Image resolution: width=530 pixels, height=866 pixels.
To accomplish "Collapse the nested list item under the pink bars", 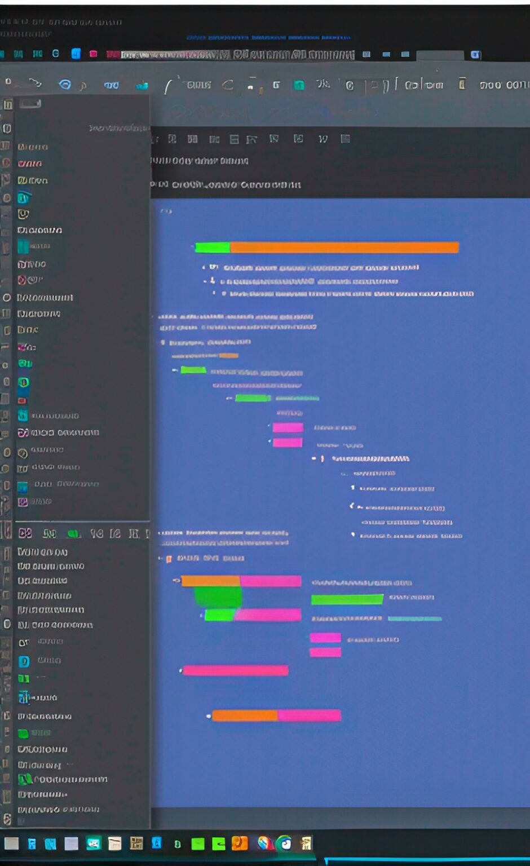I will [314, 458].
